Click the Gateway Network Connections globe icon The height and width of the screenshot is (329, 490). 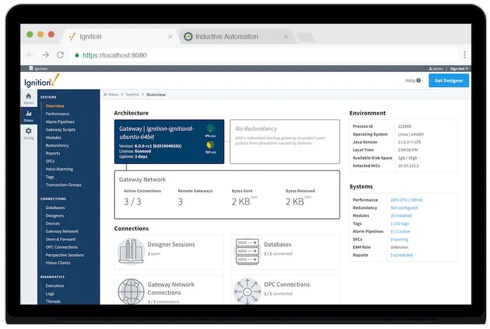(131, 291)
